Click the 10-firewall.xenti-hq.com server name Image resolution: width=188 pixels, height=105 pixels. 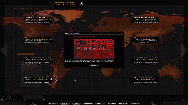35,38
